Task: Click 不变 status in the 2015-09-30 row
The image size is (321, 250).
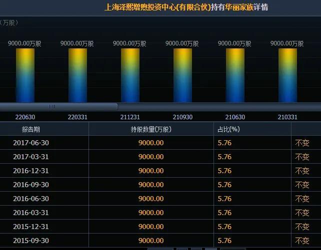Action: pyautogui.click(x=302, y=241)
